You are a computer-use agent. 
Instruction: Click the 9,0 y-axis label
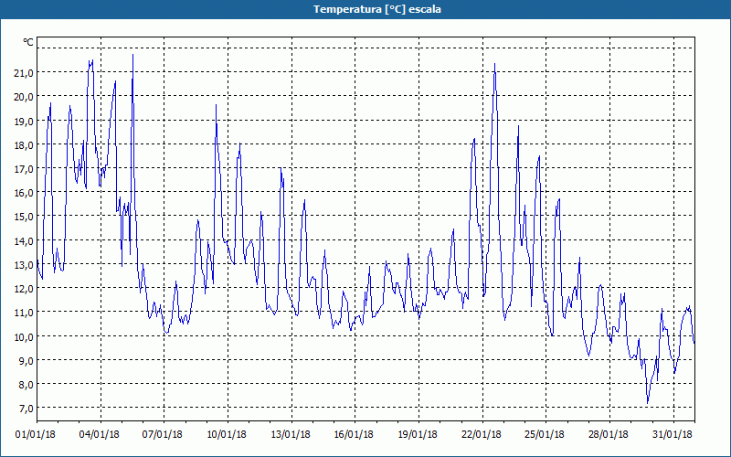click(x=26, y=360)
